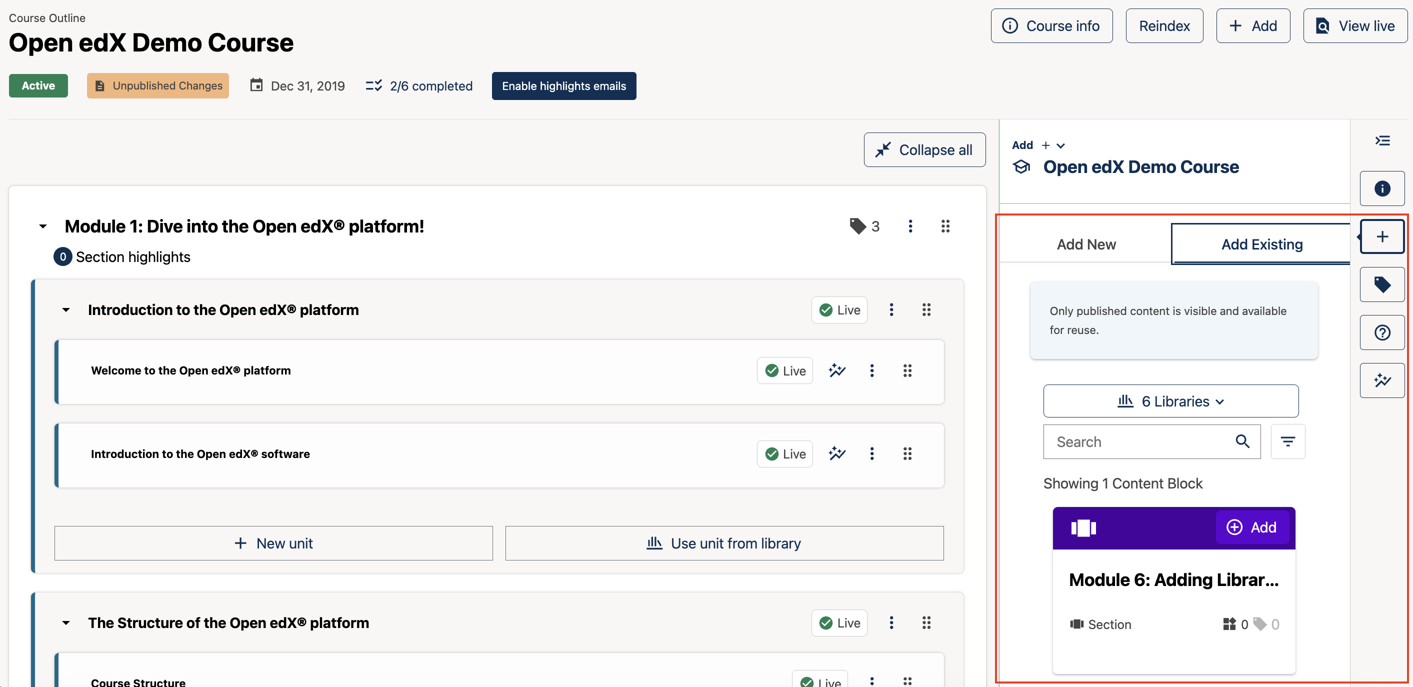Switch to the Add Existing tab
The image size is (1413, 687).
pyautogui.click(x=1261, y=244)
